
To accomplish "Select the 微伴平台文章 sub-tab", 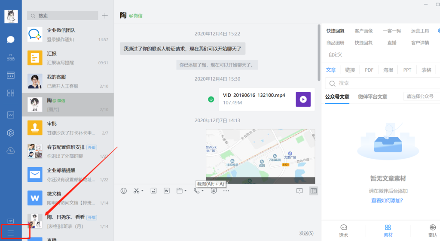I will point(373,97).
